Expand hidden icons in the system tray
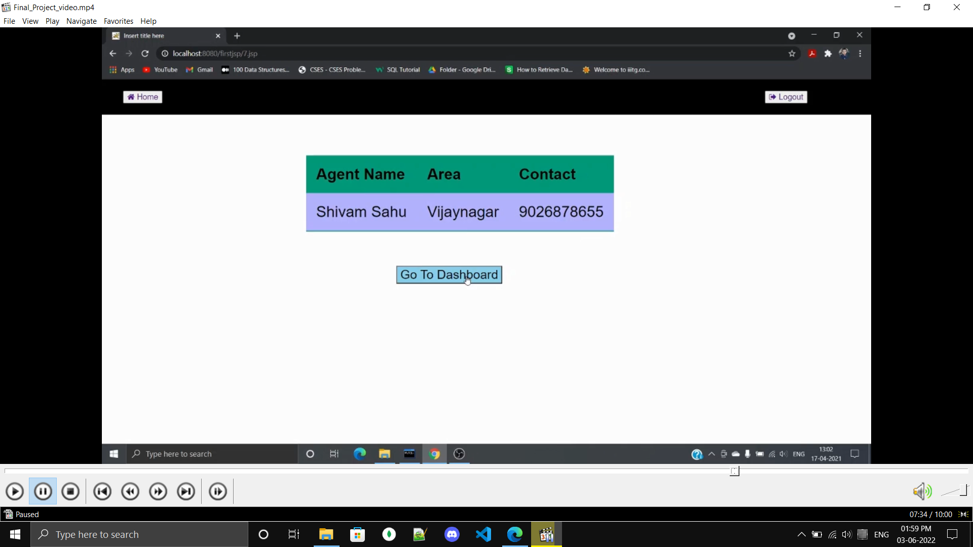The width and height of the screenshot is (973, 547). 802,534
